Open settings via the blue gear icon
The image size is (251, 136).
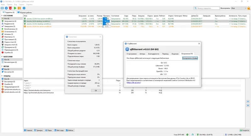tap(24, 8)
